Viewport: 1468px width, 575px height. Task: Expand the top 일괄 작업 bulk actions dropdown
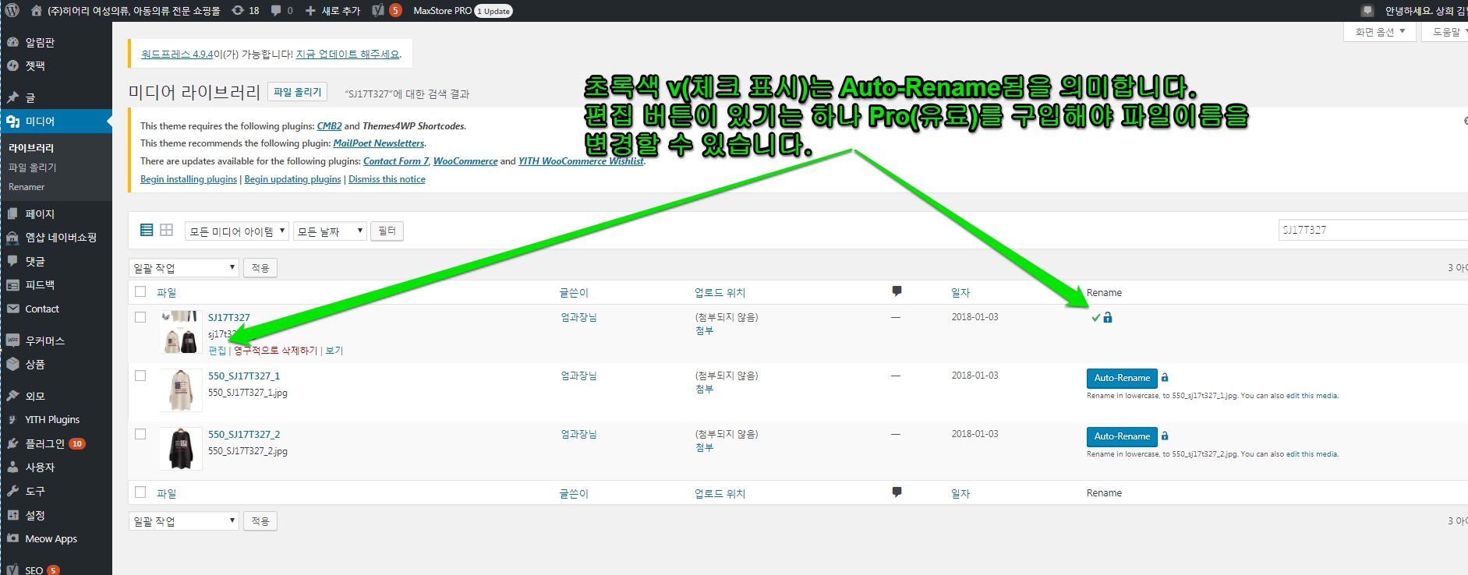pos(184,268)
